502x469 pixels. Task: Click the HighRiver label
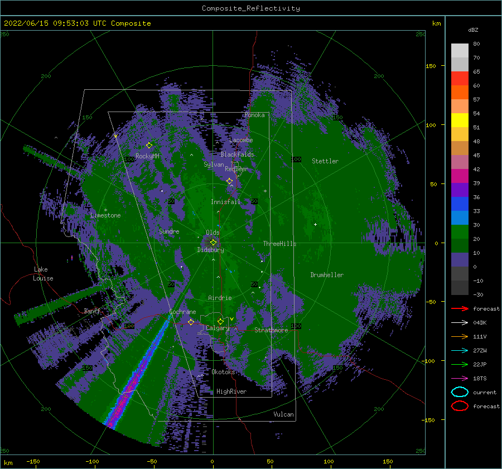pos(231,391)
